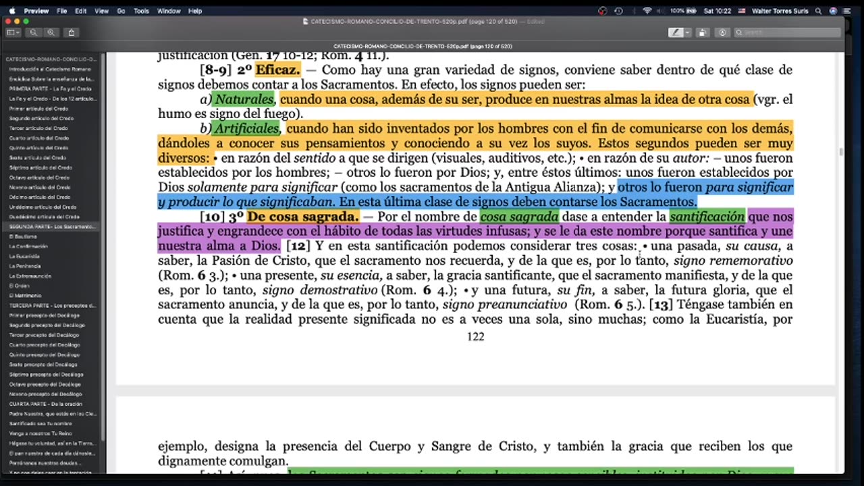Open the Go menu
This screenshot has height=486, width=864.
122,11
